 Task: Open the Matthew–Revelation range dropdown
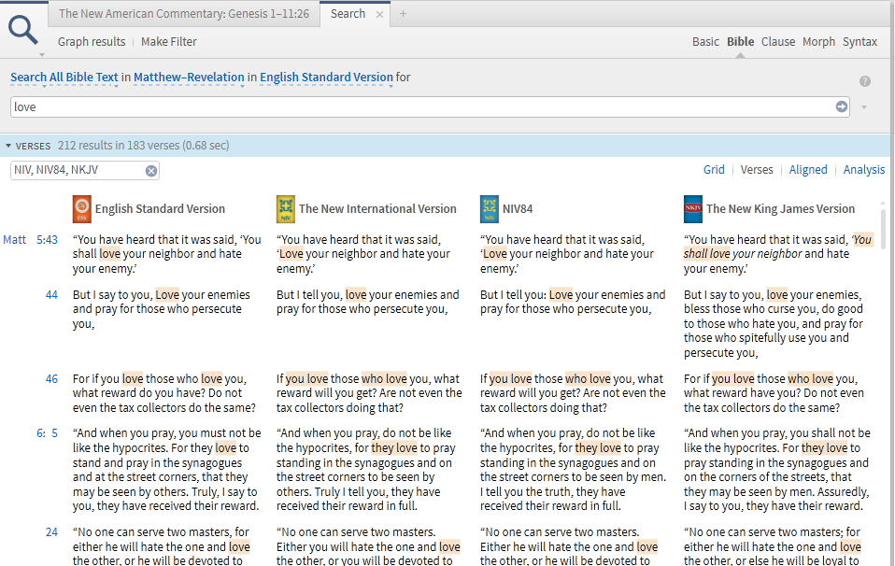click(189, 78)
